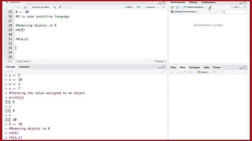The image size is (252, 141).
Task: Go to the next plot arrow
Action: (178, 72)
